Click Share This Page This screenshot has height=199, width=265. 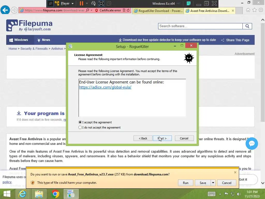[x=235, y=40]
